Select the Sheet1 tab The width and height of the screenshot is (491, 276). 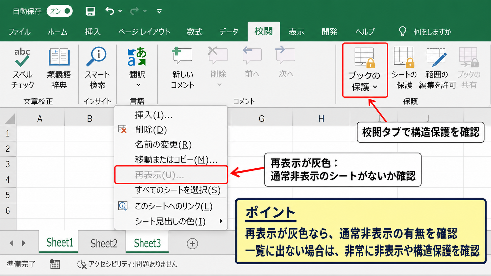click(59, 243)
